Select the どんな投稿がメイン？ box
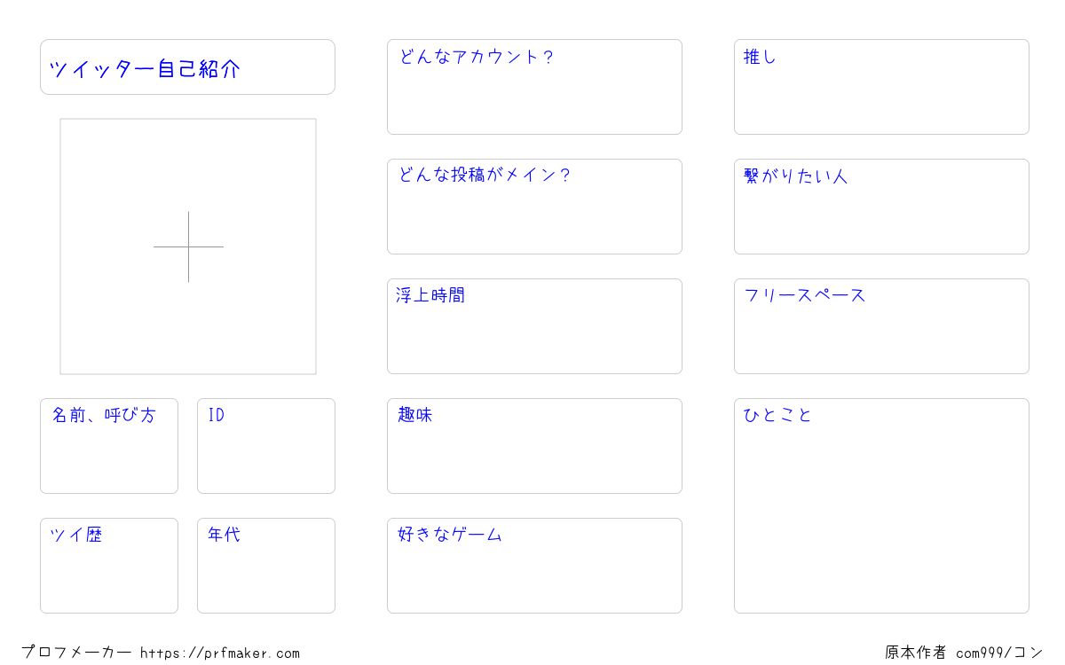 (x=534, y=207)
